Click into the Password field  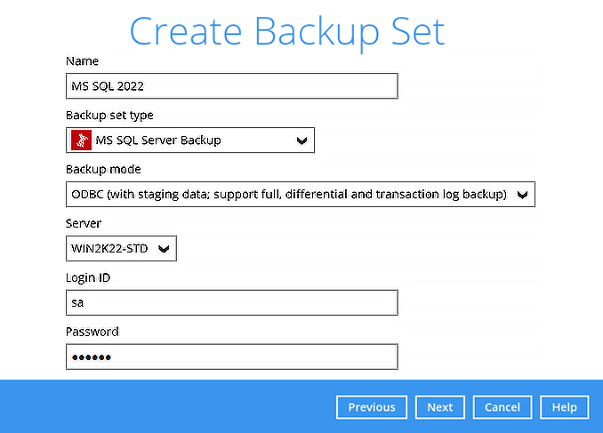(x=231, y=357)
